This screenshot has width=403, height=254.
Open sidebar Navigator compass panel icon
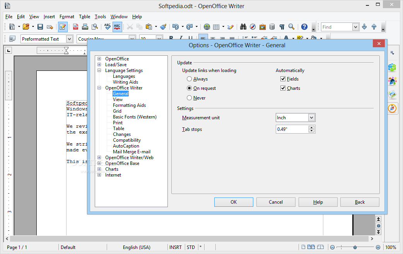[x=392, y=108]
